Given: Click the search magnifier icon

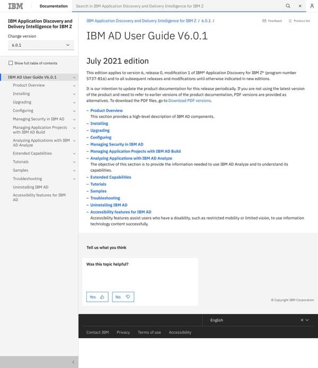Looking at the screenshot, I should point(288,6).
